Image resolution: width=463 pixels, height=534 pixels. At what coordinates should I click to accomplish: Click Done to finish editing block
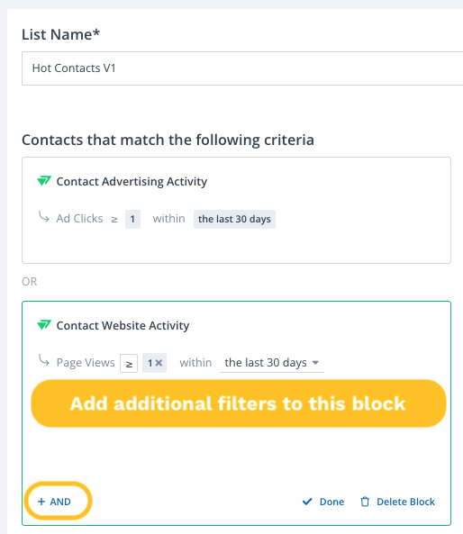point(323,502)
